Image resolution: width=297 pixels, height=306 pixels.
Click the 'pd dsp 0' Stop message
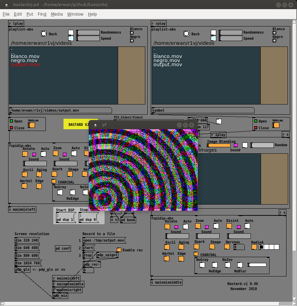[x=89, y=218]
